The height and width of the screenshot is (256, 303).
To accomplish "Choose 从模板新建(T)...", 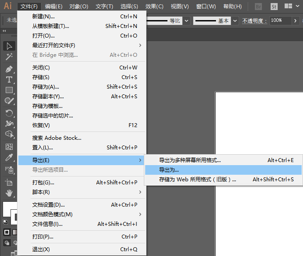I will tap(82, 26).
